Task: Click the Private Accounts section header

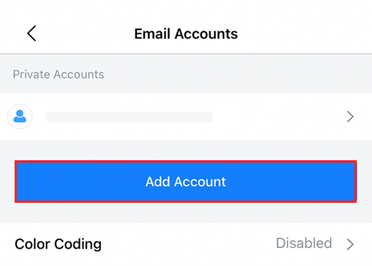Action: [x=58, y=74]
